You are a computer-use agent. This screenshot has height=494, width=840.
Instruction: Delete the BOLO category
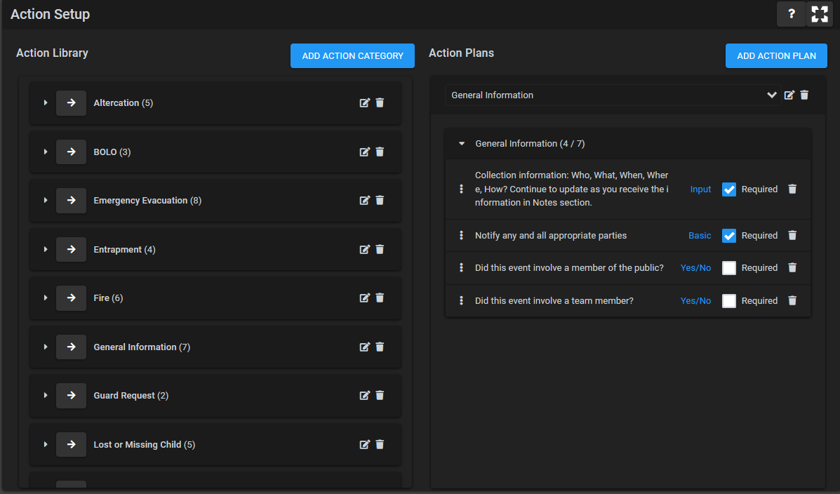pos(380,152)
